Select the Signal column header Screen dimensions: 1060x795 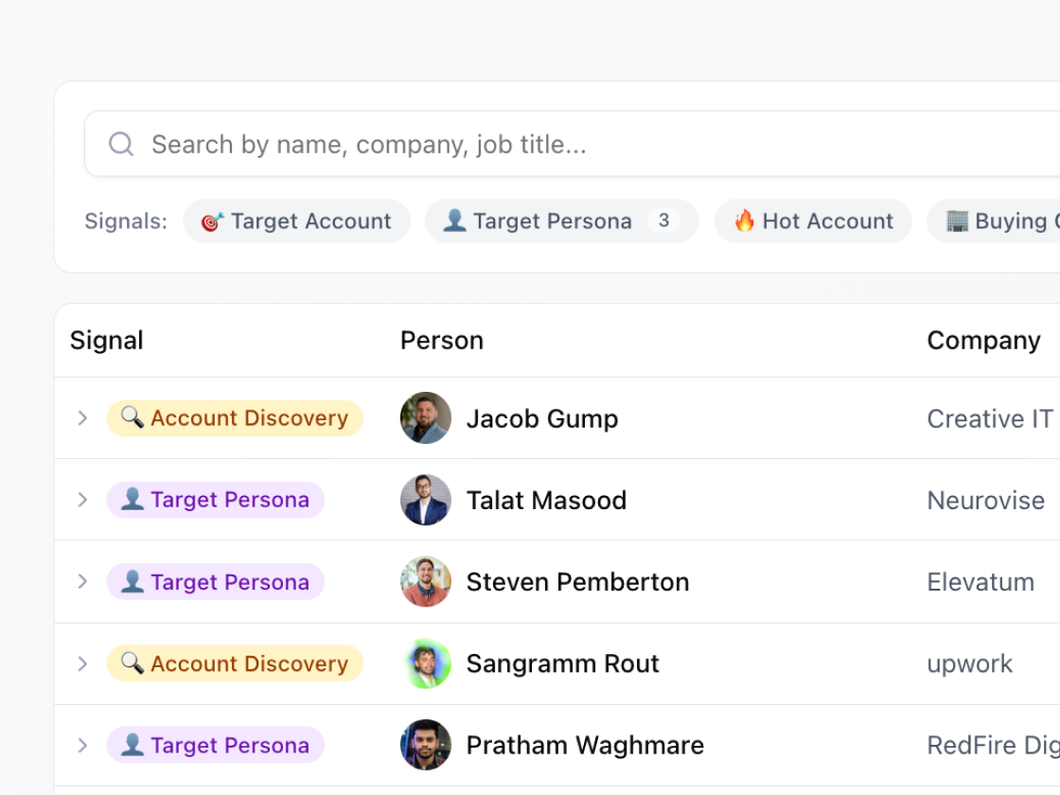click(106, 340)
